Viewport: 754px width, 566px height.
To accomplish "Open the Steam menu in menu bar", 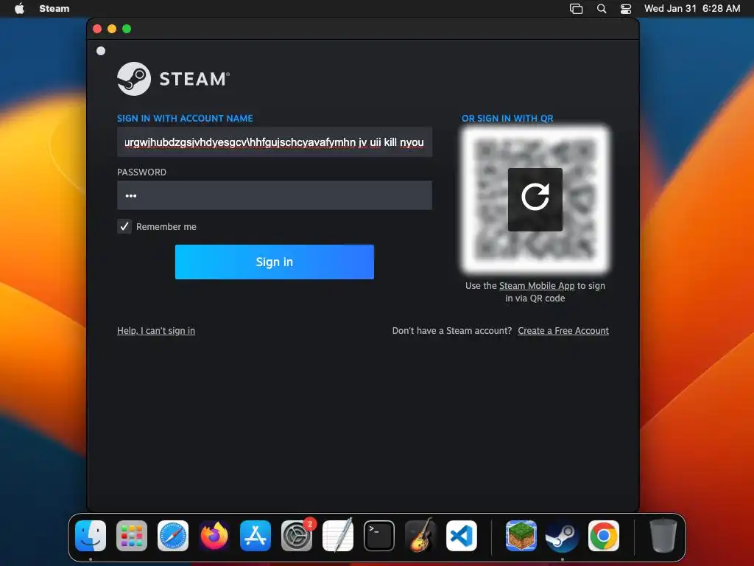I will (x=54, y=8).
